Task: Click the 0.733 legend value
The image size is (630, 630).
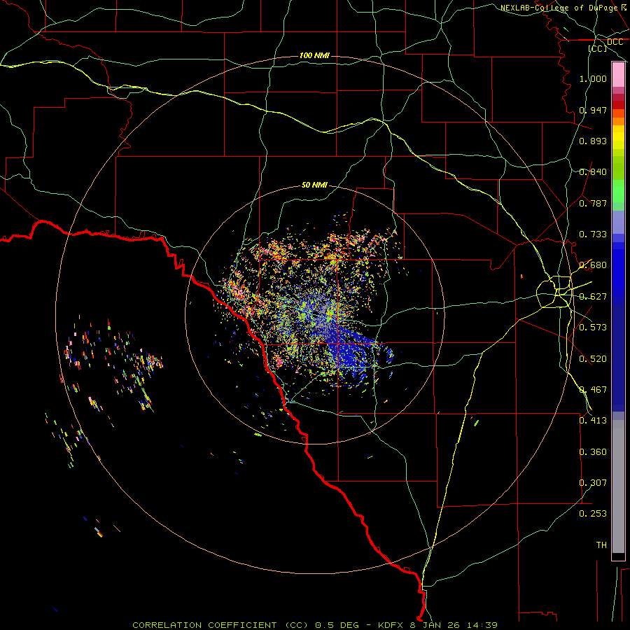Action: point(593,234)
